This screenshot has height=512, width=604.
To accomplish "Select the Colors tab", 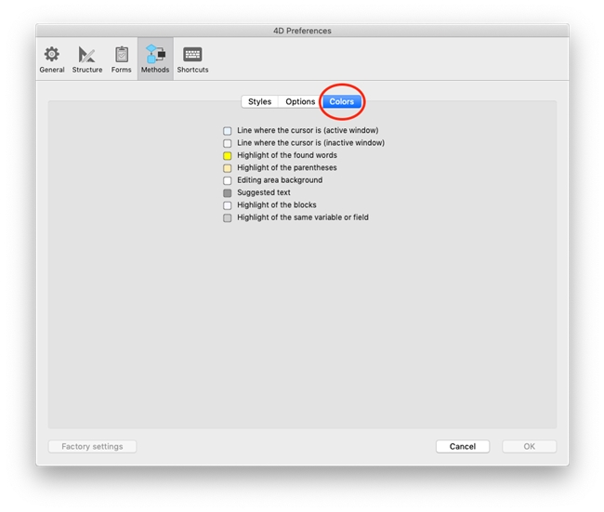I will 342,101.
